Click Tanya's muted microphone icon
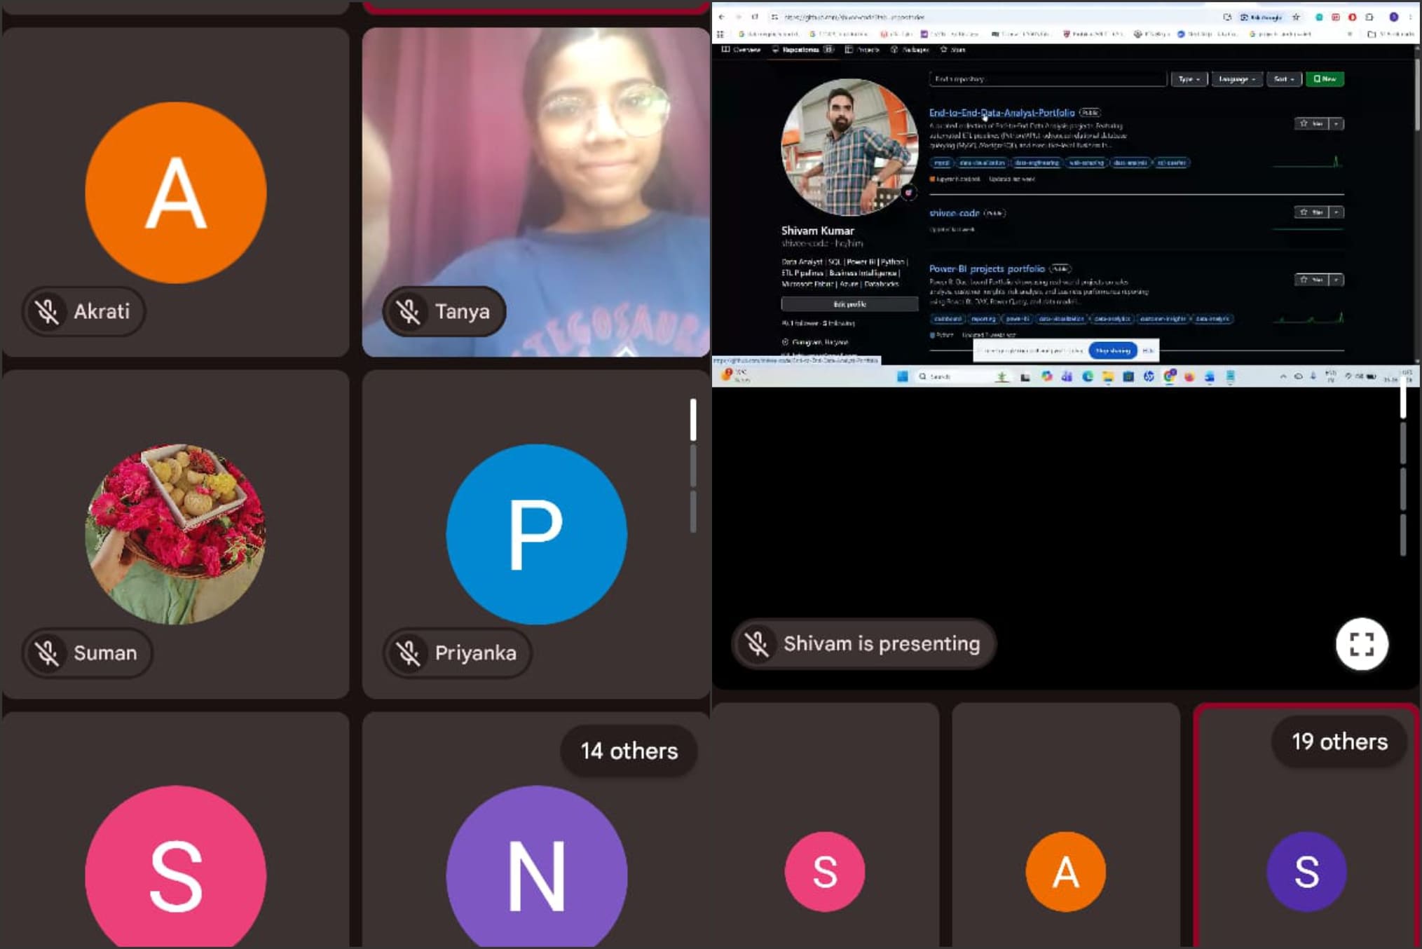The image size is (1422, 949). tap(408, 311)
